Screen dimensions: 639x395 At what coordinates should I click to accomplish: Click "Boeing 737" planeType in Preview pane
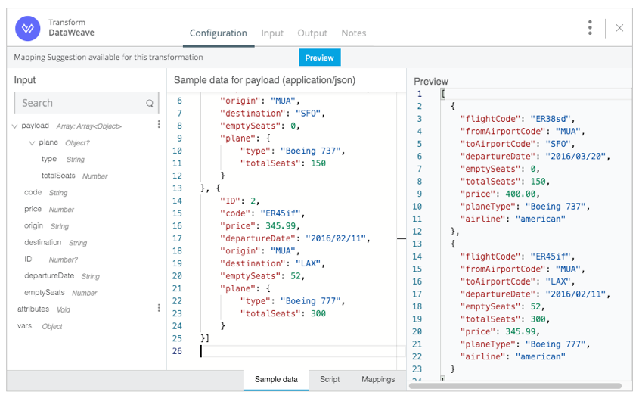tap(555, 207)
